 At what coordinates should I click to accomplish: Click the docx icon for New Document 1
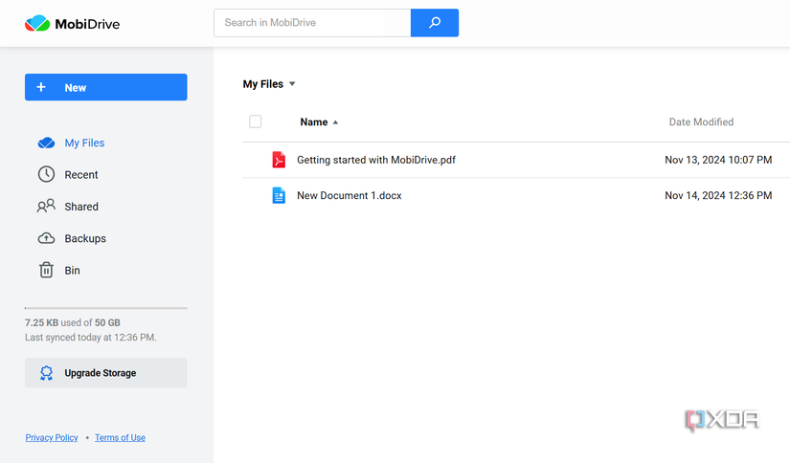click(279, 195)
